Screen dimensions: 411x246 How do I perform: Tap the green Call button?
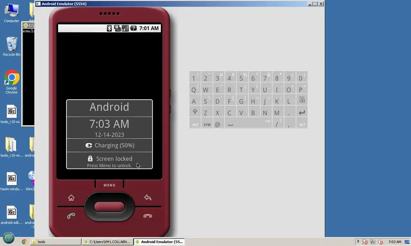tap(71, 216)
